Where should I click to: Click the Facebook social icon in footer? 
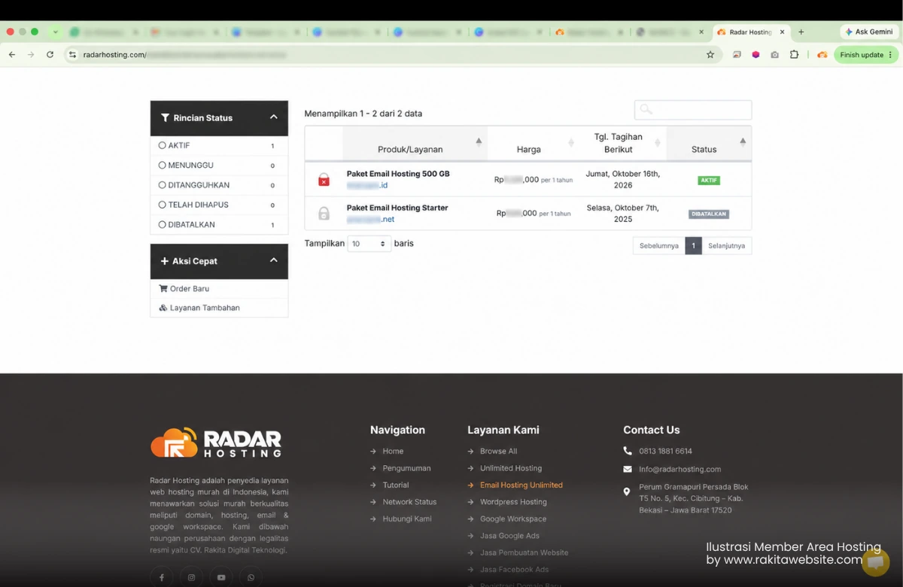161,577
